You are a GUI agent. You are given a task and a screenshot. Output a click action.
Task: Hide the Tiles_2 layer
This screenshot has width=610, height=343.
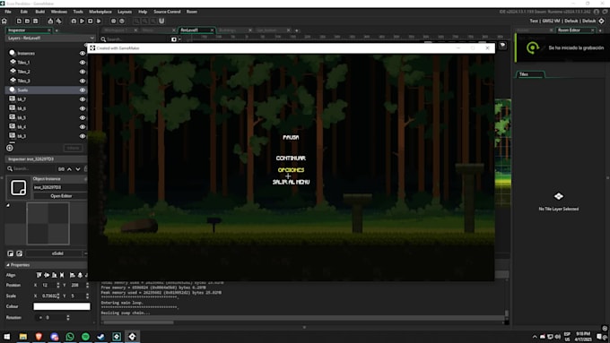point(83,72)
